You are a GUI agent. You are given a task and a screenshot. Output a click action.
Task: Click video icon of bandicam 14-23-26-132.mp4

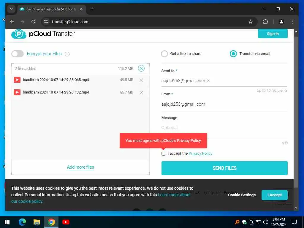[17, 92]
